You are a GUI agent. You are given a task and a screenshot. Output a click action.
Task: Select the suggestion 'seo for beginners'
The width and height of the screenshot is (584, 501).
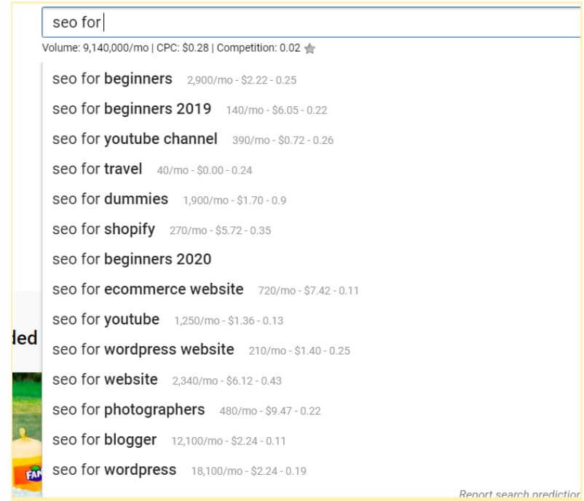pos(111,79)
